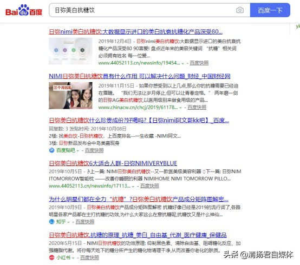This screenshot has width=300, height=265.
Task: Click forum line 3楼: 日弥新品发布会中岛美嘉现身
Action: [x=84, y=143]
